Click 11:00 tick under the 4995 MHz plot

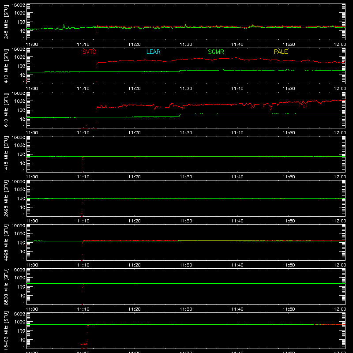click(32, 265)
